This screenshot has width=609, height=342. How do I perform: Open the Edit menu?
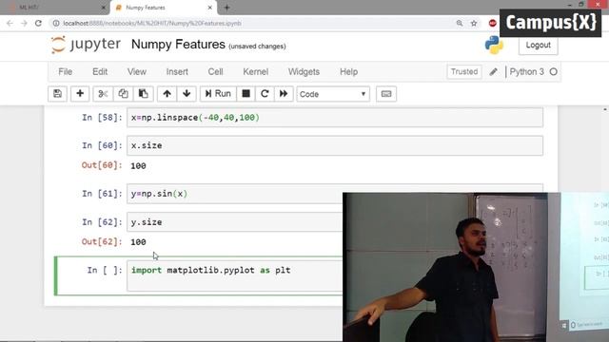(x=100, y=72)
